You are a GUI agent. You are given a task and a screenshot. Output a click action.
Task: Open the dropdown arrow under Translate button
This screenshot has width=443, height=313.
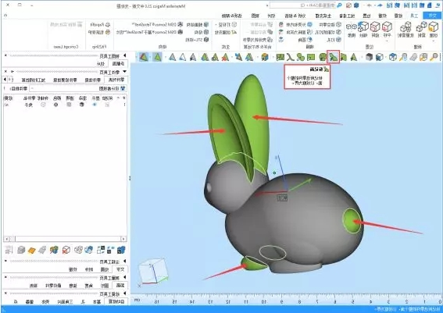[x=387, y=41]
